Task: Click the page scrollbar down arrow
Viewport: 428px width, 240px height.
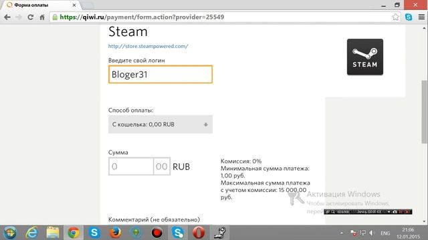Action: tap(425, 221)
